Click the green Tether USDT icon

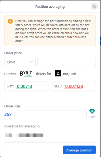pyautogui.click(x=92, y=111)
